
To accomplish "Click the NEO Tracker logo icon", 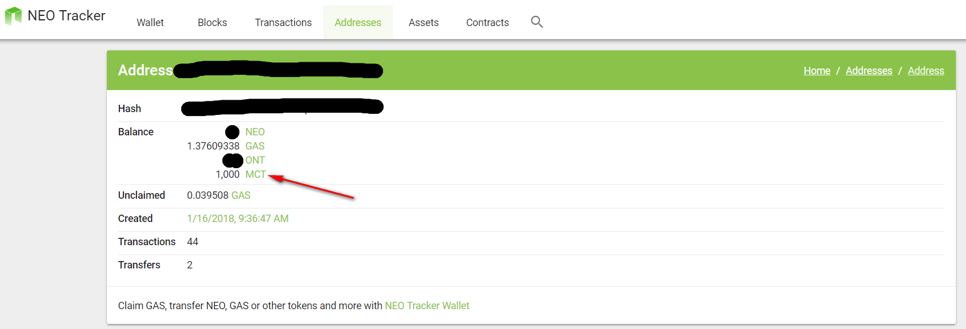I will tap(13, 16).
